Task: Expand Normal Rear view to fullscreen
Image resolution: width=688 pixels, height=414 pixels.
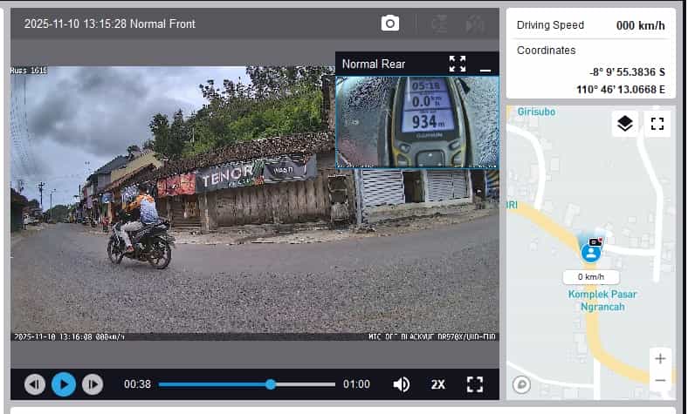Action: (x=458, y=64)
